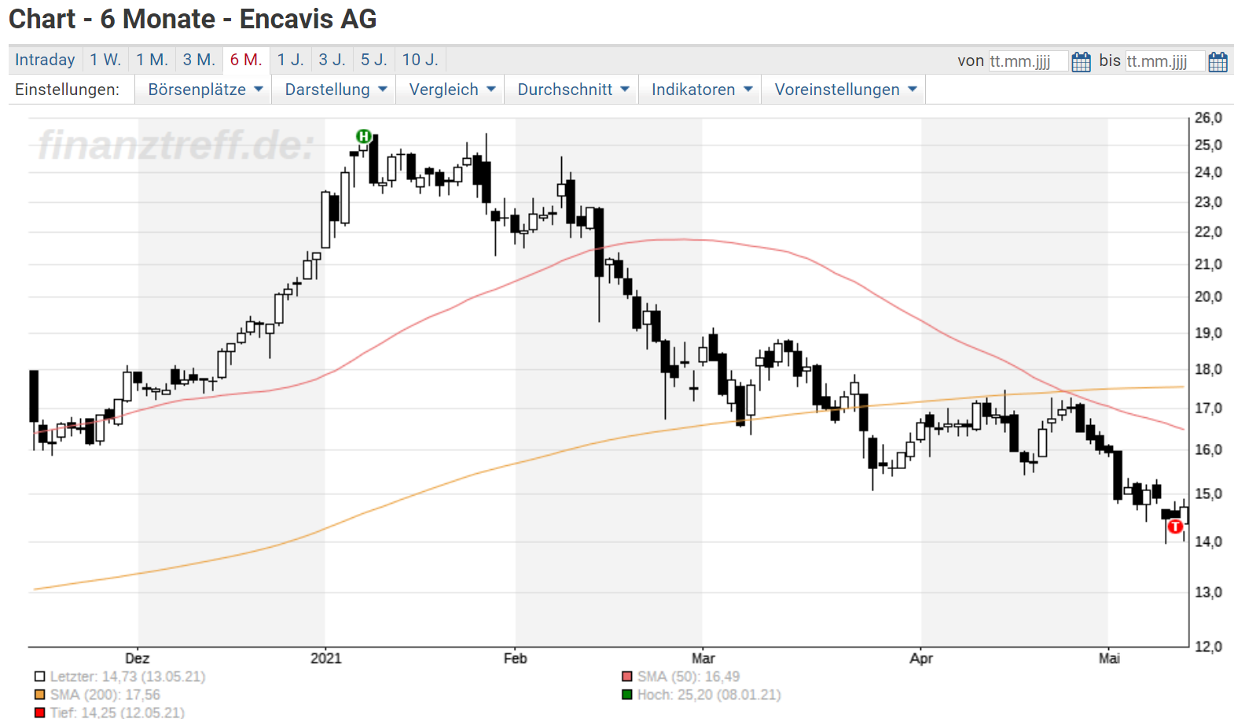Open the Darstellung dropdown menu
This screenshot has height=719, width=1234.
[335, 90]
